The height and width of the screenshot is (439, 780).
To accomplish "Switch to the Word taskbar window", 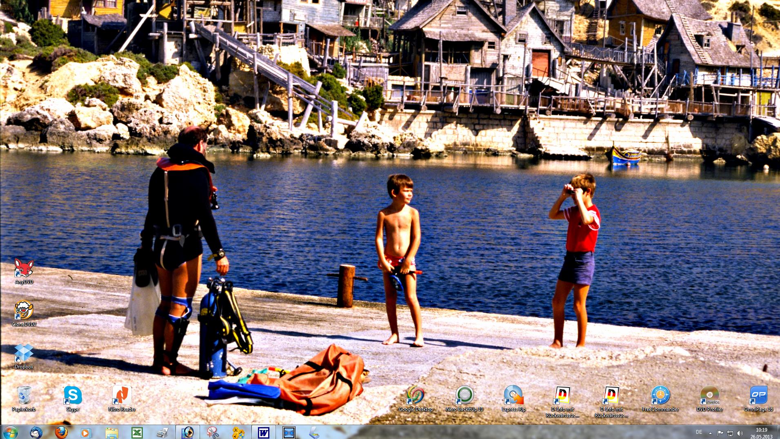I will pos(264,432).
